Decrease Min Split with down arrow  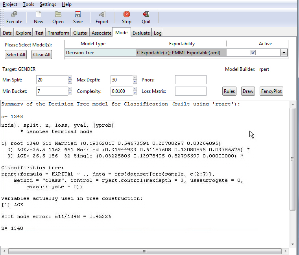point(70,81)
